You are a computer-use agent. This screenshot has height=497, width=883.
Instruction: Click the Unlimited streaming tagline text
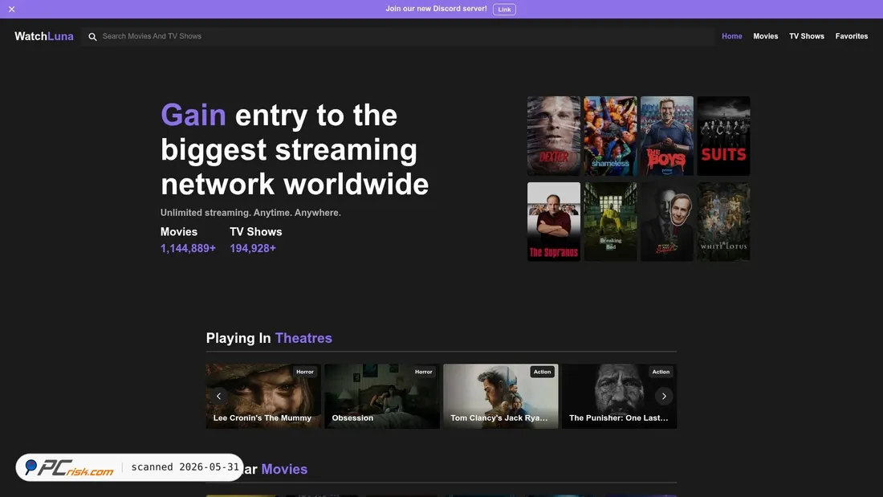click(250, 213)
